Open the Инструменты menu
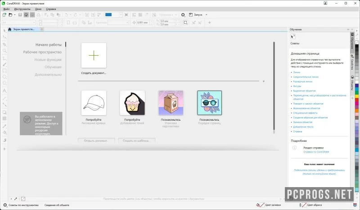The image size is (360, 210). coord(22,9)
